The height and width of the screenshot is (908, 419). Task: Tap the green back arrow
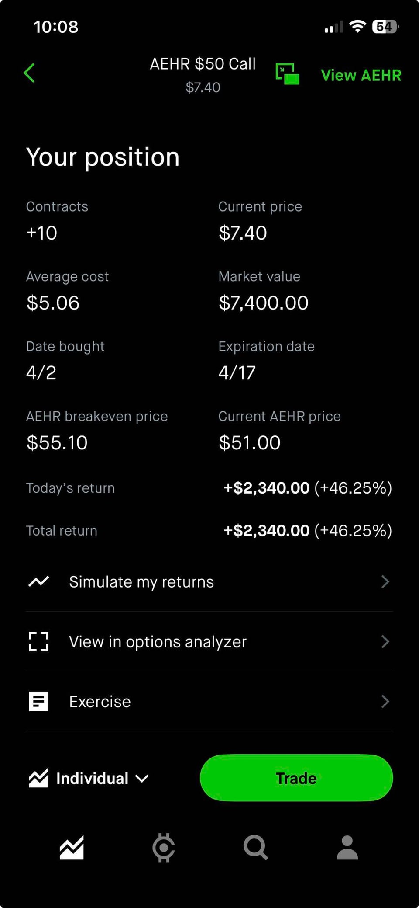click(29, 73)
